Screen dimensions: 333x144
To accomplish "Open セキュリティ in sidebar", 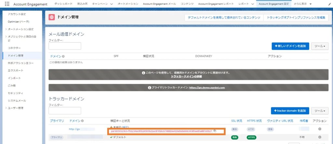I will coord(16,93).
